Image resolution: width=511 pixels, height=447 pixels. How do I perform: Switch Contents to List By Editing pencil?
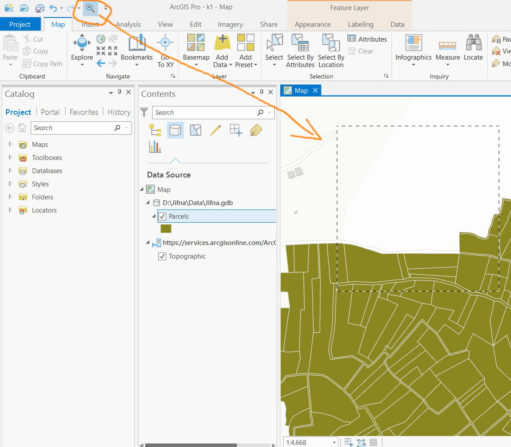point(216,130)
